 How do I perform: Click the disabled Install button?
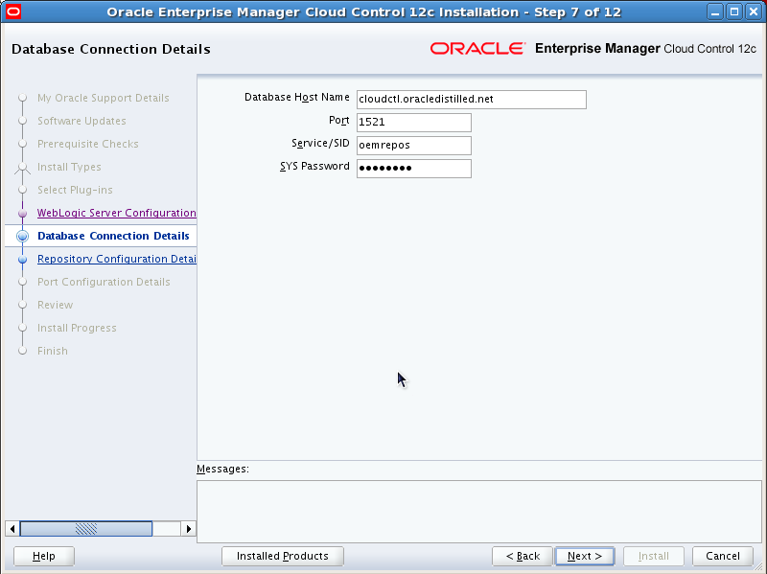tap(654, 556)
